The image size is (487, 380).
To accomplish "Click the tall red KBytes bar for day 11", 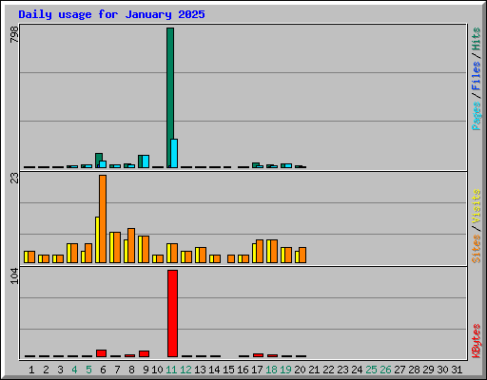I will click(x=172, y=313).
